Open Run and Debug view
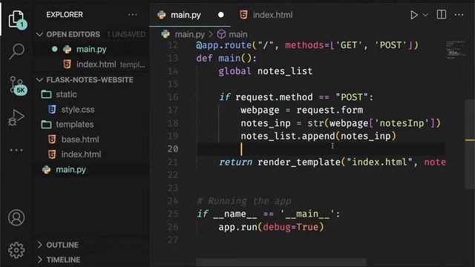 [x=16, y=117]
